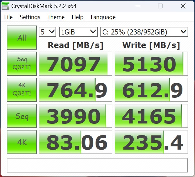Screen dimensions: 195x177
Task: Click the 4165 write result
Action: tap(151, 116)
